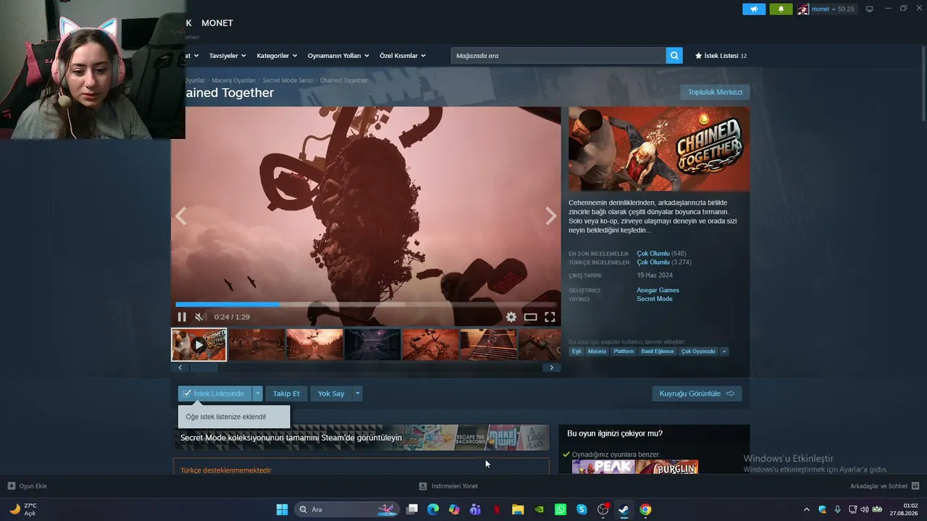Screen dimensions: 927x521
Task: Open the wishlist button dropdown arrow
Action: [x=257, y=394]
